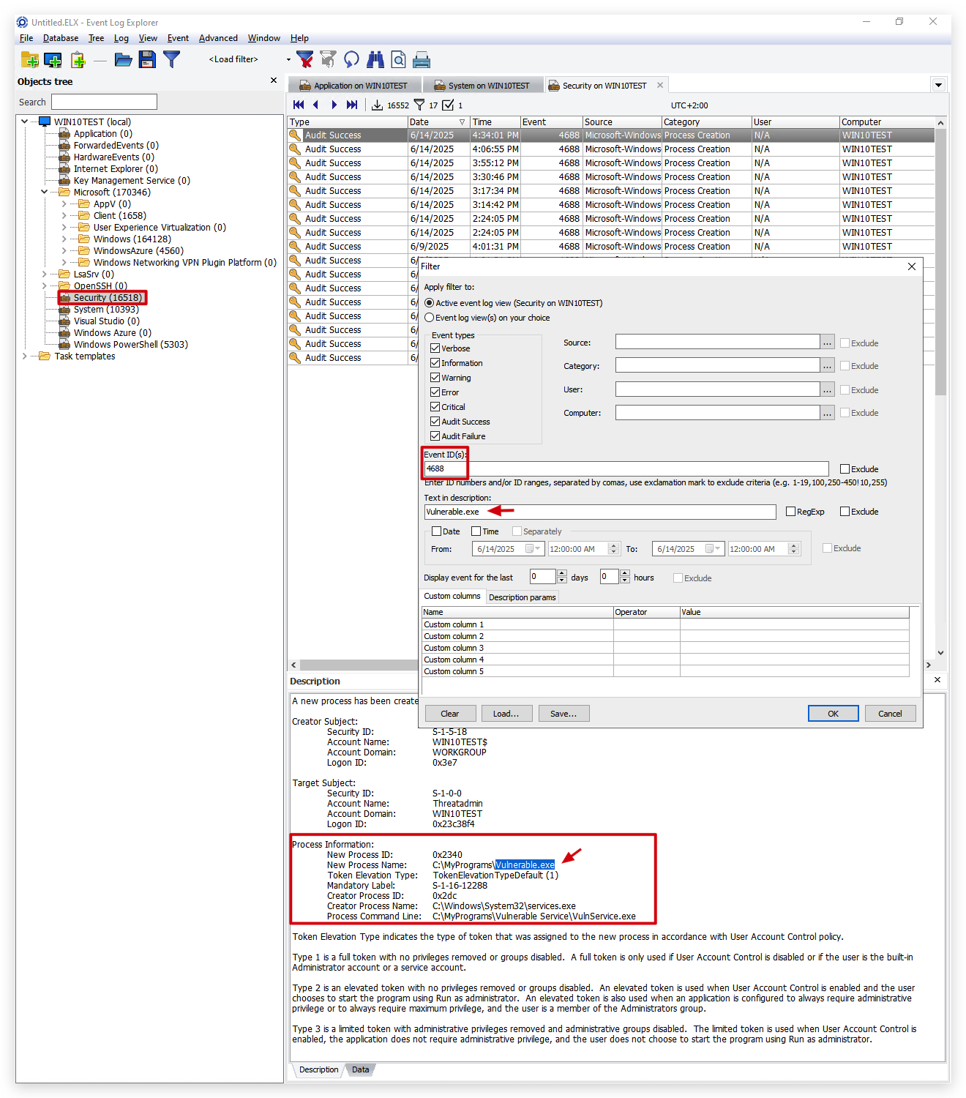
Task: Open the Advanced menu
Action: point(218,38)
